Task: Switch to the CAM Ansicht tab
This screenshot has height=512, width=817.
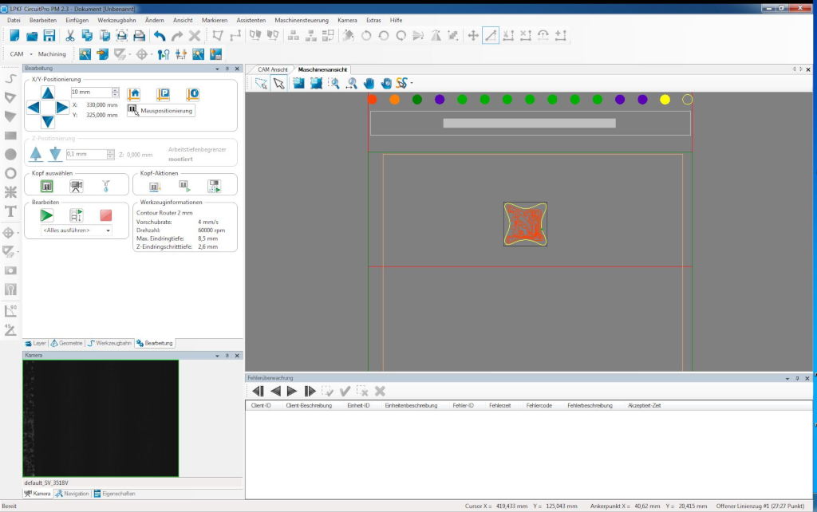Action: point(271,69)
